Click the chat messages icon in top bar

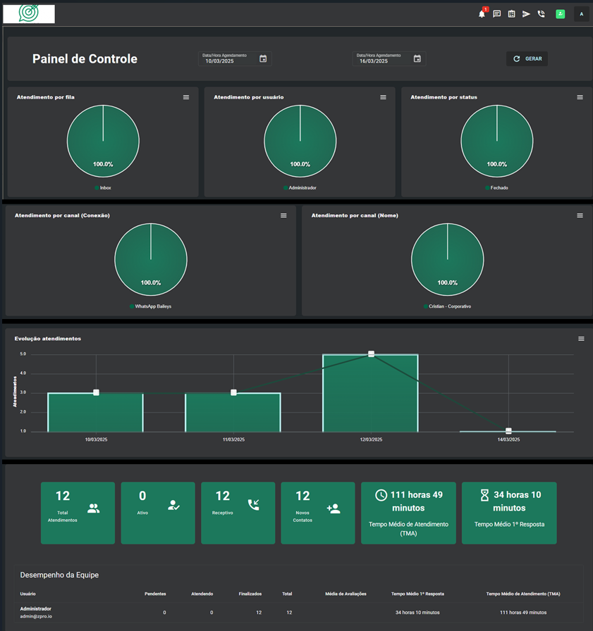(x=496, y=14)
